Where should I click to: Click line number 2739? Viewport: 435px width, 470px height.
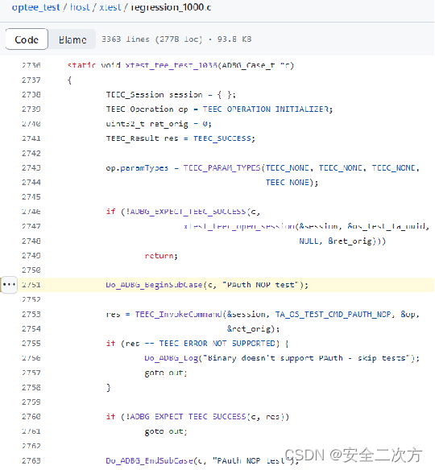[31, 109]
